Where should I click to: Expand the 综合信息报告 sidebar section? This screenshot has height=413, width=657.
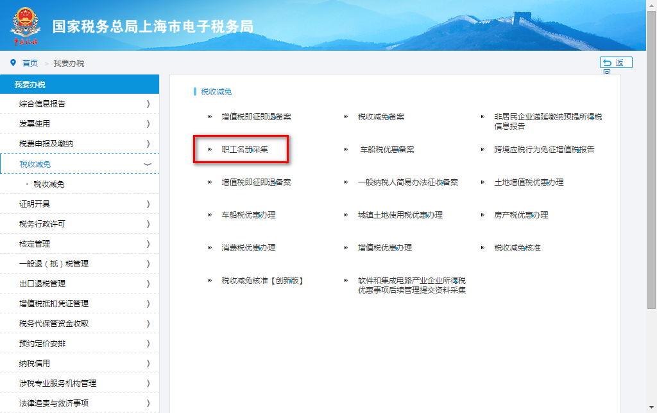80,103
